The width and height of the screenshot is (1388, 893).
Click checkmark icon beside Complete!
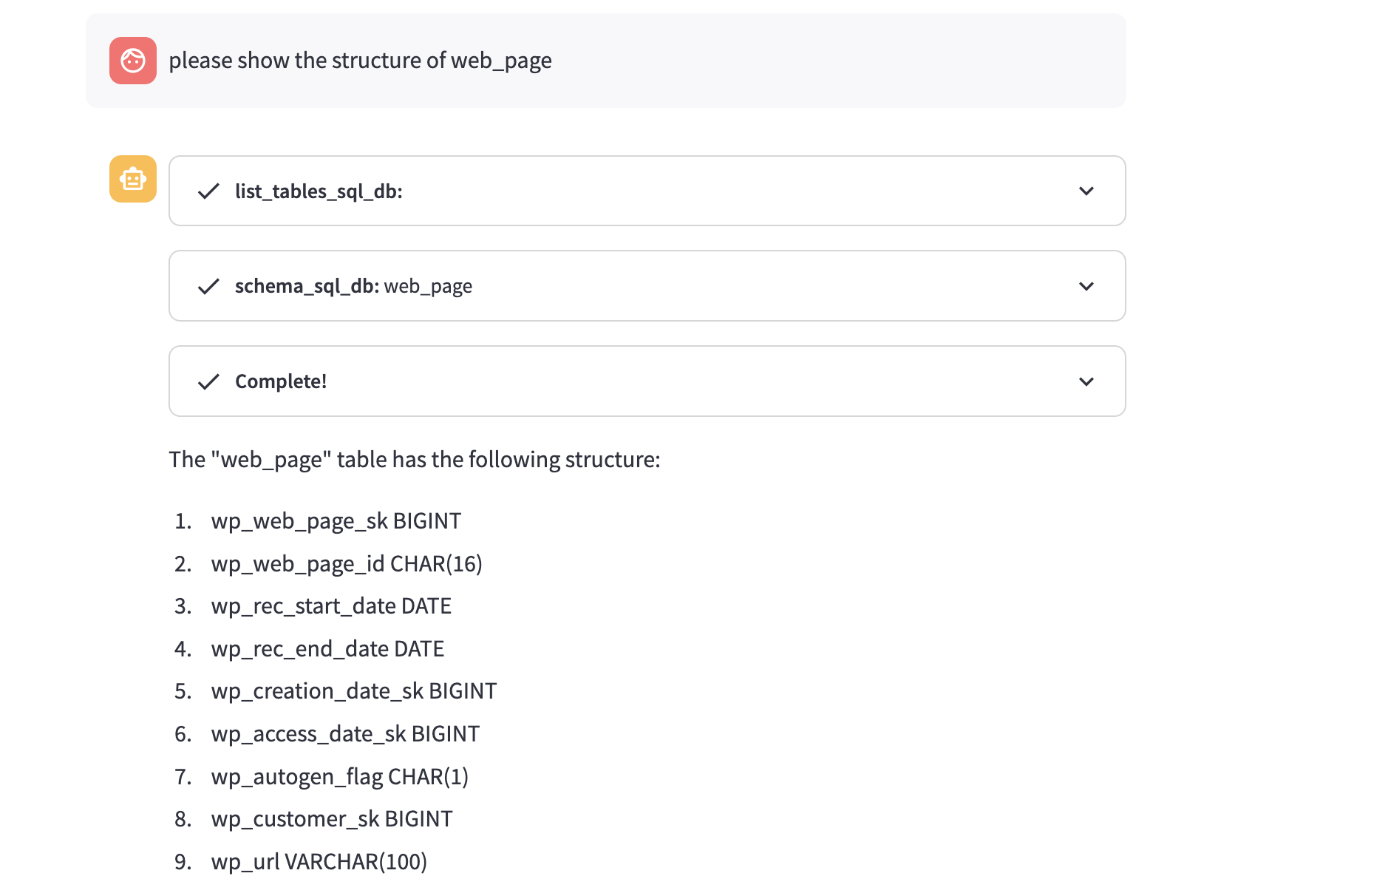click(208, 381)
